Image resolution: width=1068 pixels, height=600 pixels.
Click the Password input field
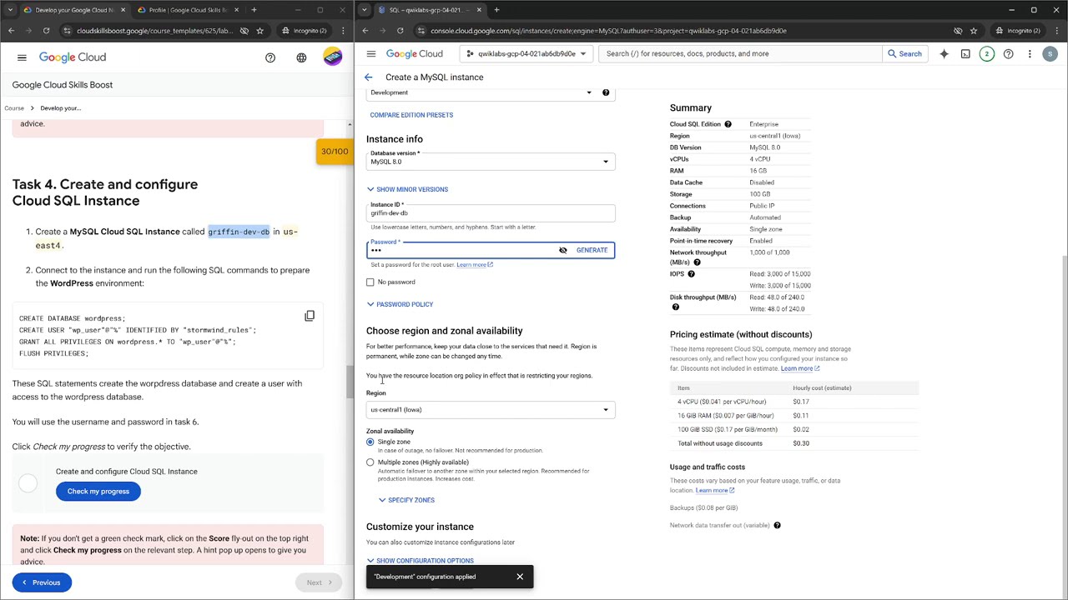(461, 250)
